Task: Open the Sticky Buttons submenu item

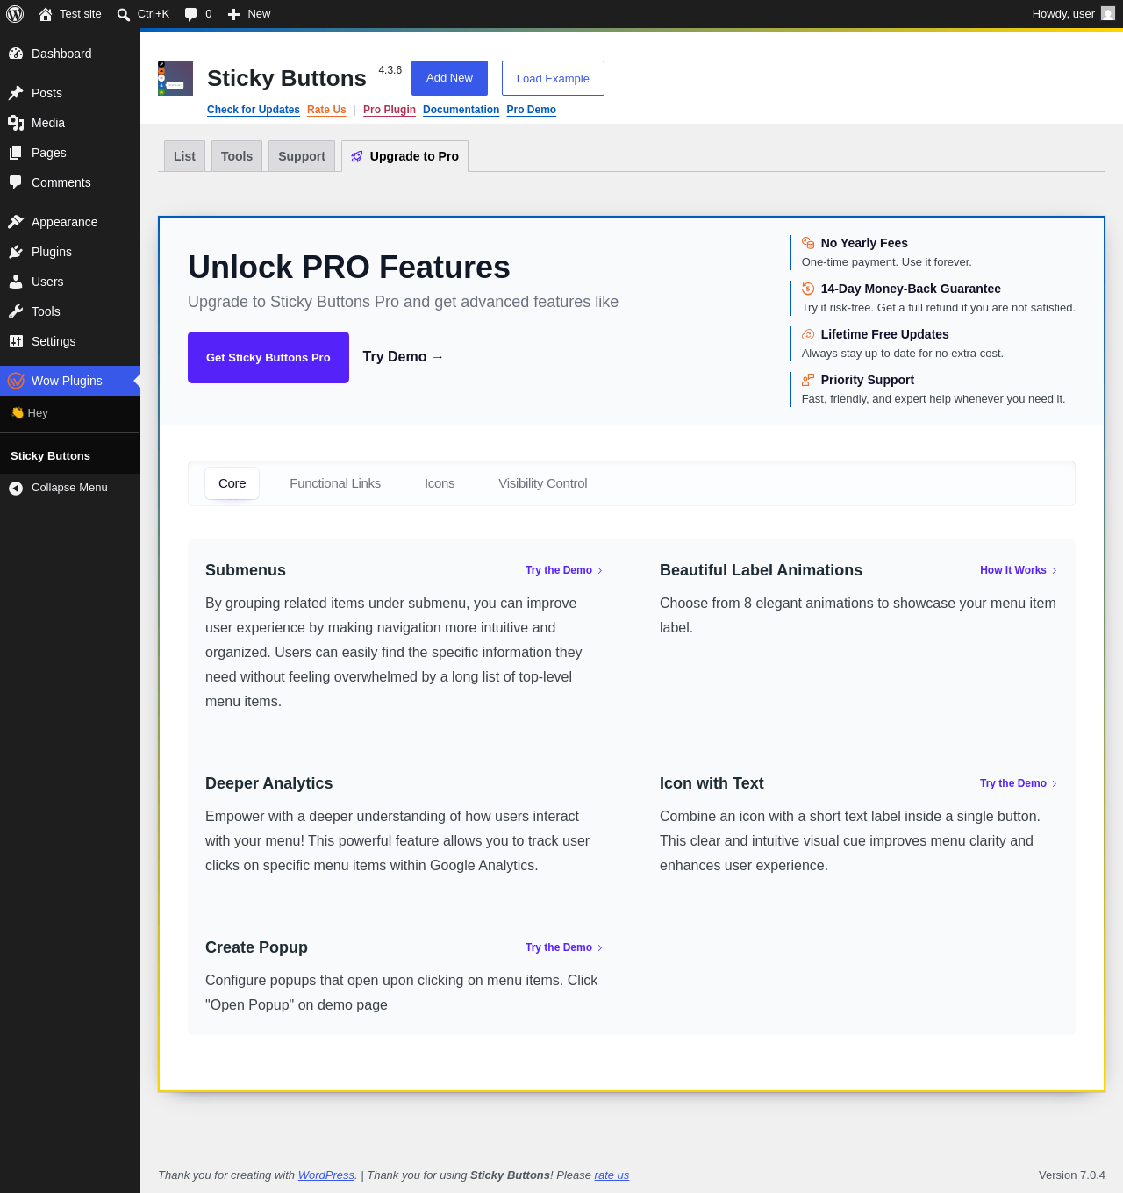Action: pyautogui.click(x=70, y=456)
